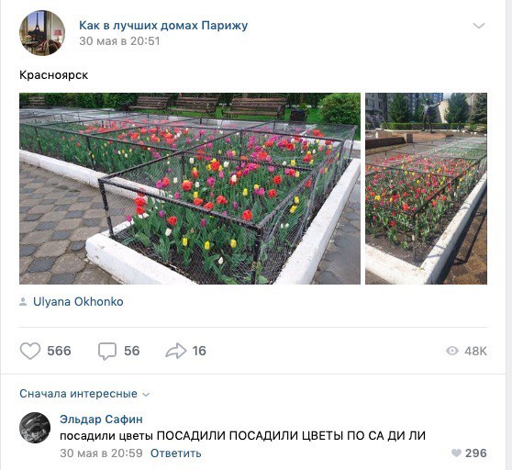
Task: Share the post using the arrow icon
Action: [x=175, y=351]
